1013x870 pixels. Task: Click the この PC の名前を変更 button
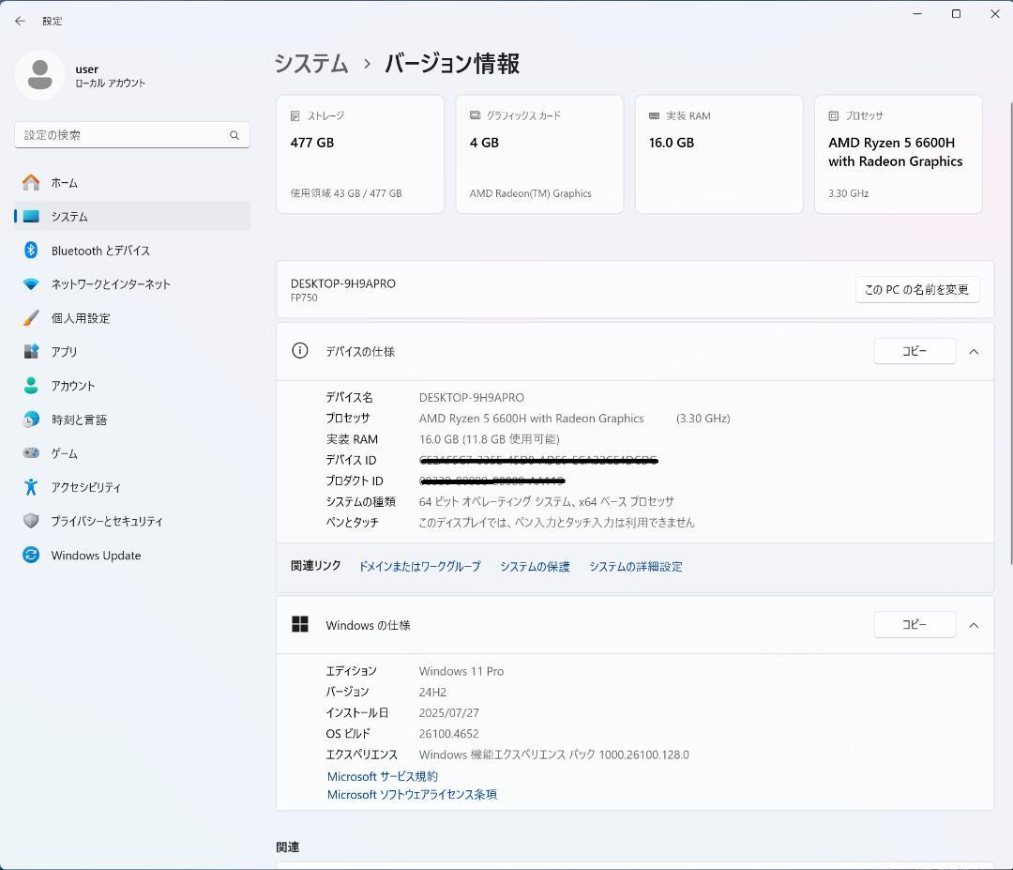(917, 289)
